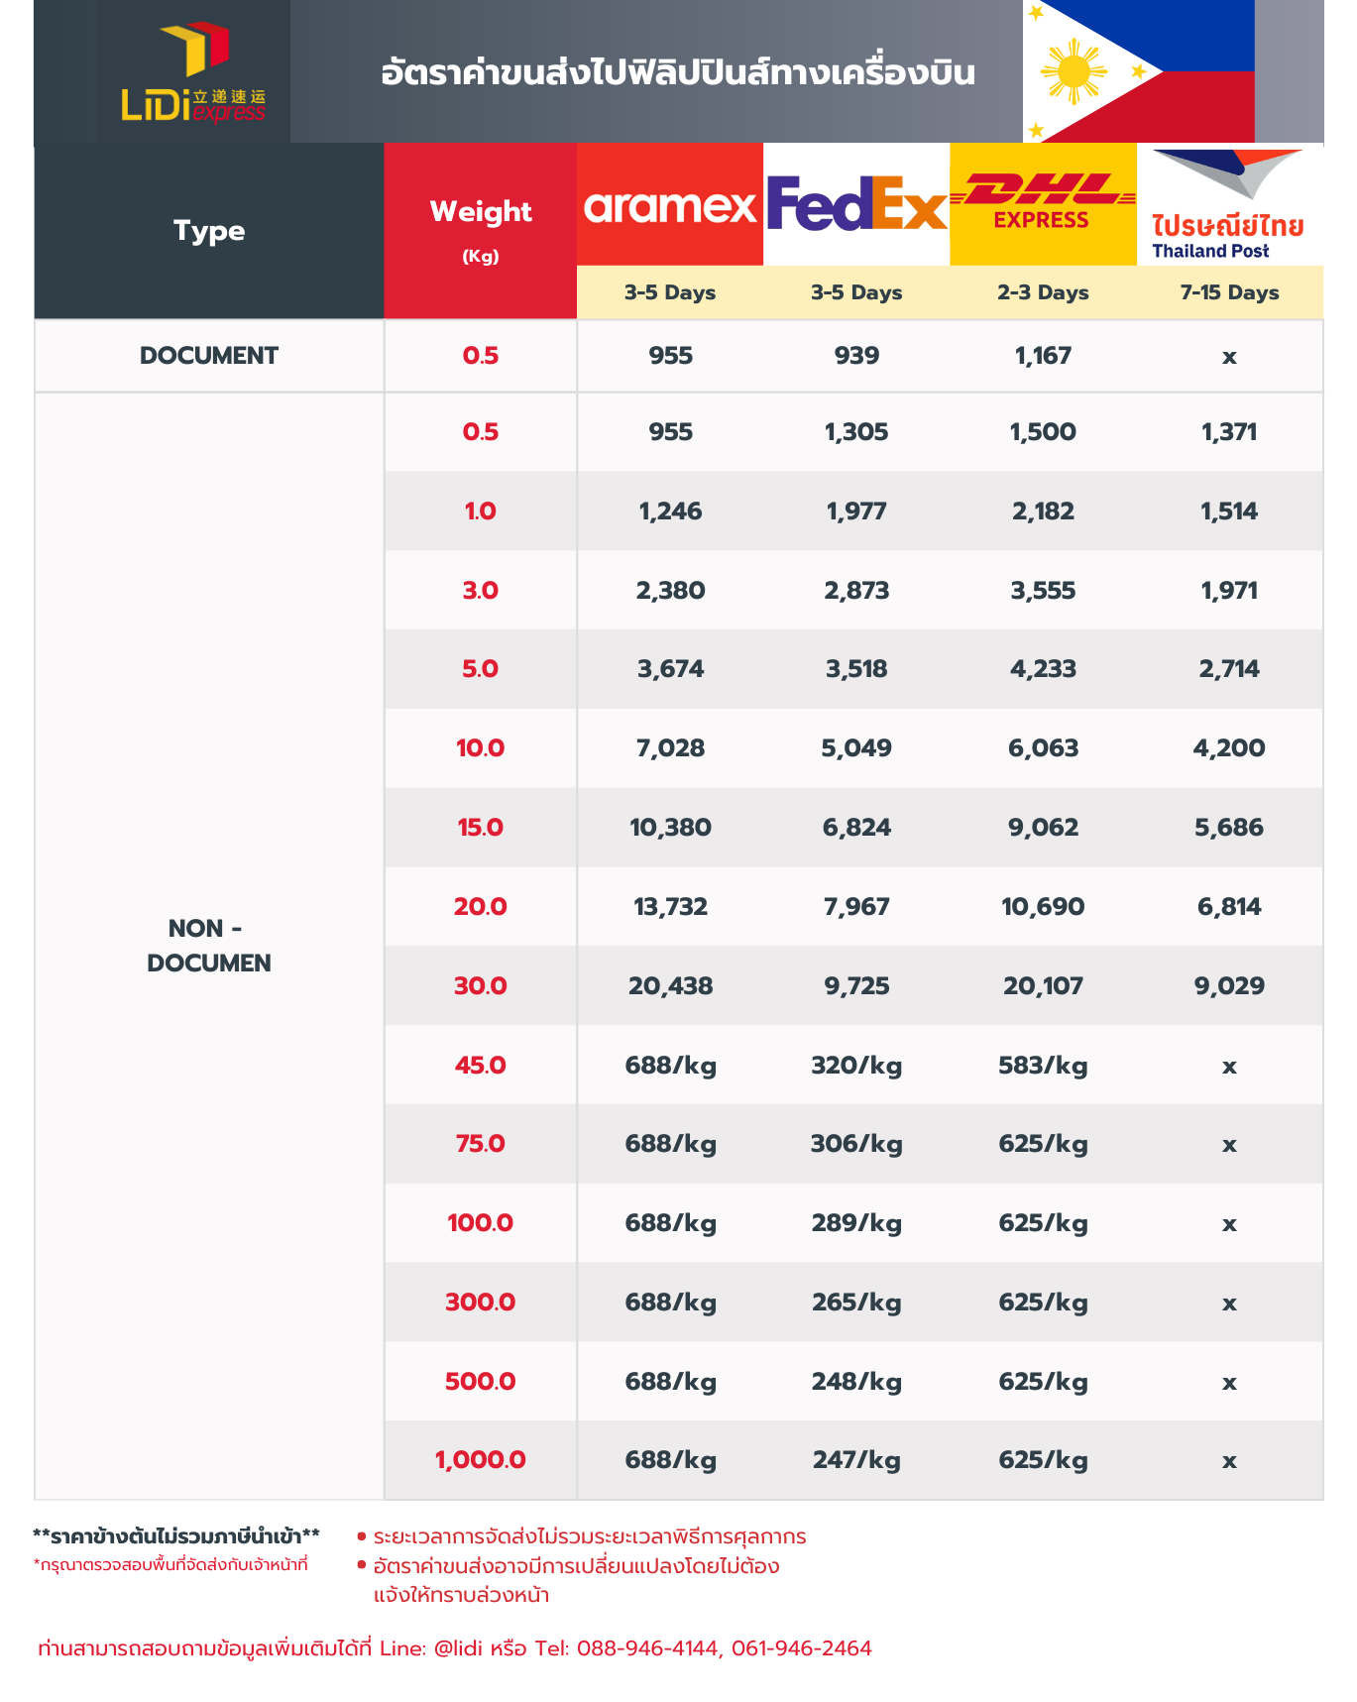Click the Thai title heading in the banner

coord(678,73)
